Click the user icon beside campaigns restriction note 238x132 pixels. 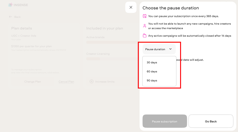click(x=145, y=26)
